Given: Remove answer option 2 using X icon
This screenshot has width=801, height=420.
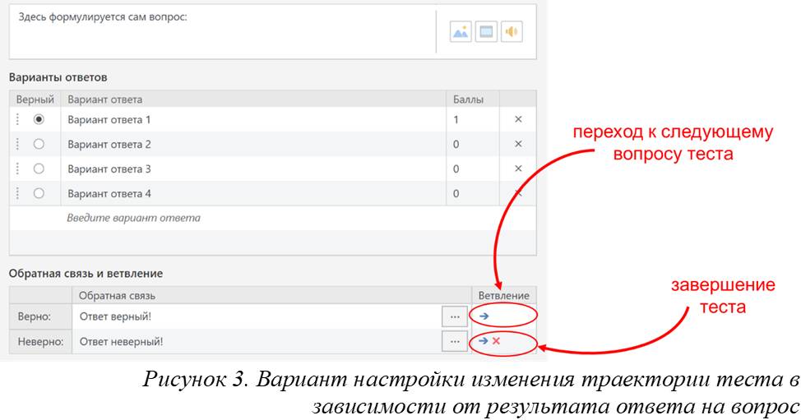Looking at the screenshot, I should point(518,145).
